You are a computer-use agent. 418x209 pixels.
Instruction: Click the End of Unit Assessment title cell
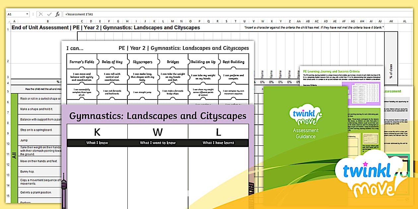click(x=105, y=28)
